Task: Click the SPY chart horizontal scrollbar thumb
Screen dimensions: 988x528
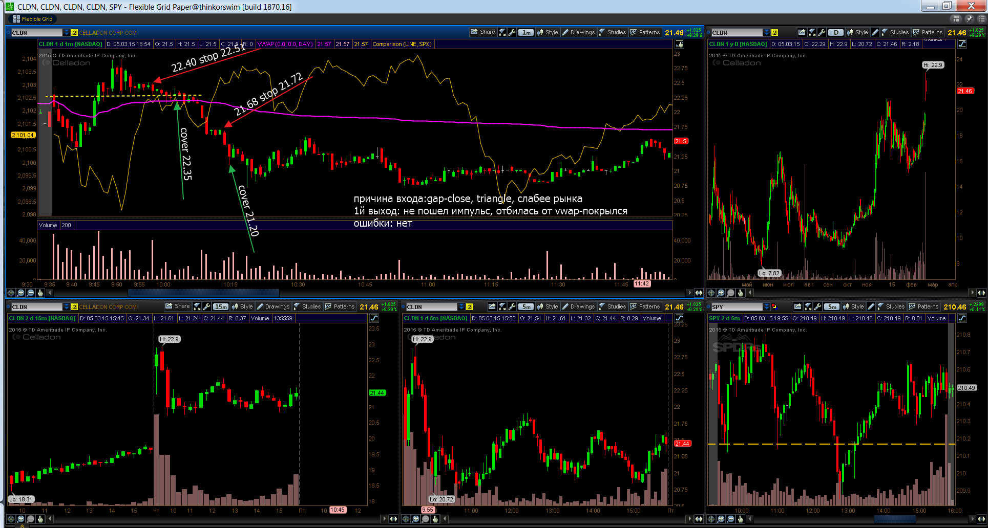Action: (x=895, y=519)
